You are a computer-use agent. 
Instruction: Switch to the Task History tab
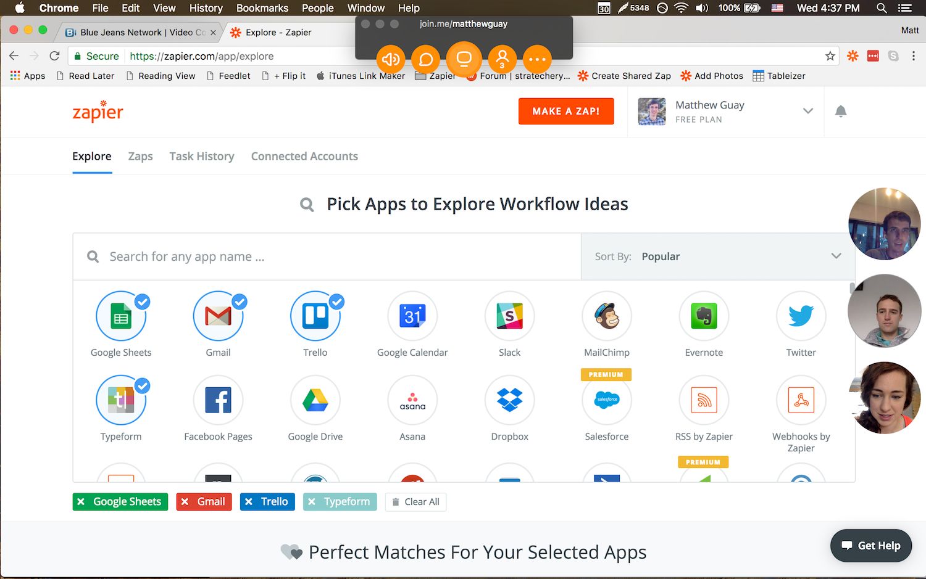pos(202,157)
